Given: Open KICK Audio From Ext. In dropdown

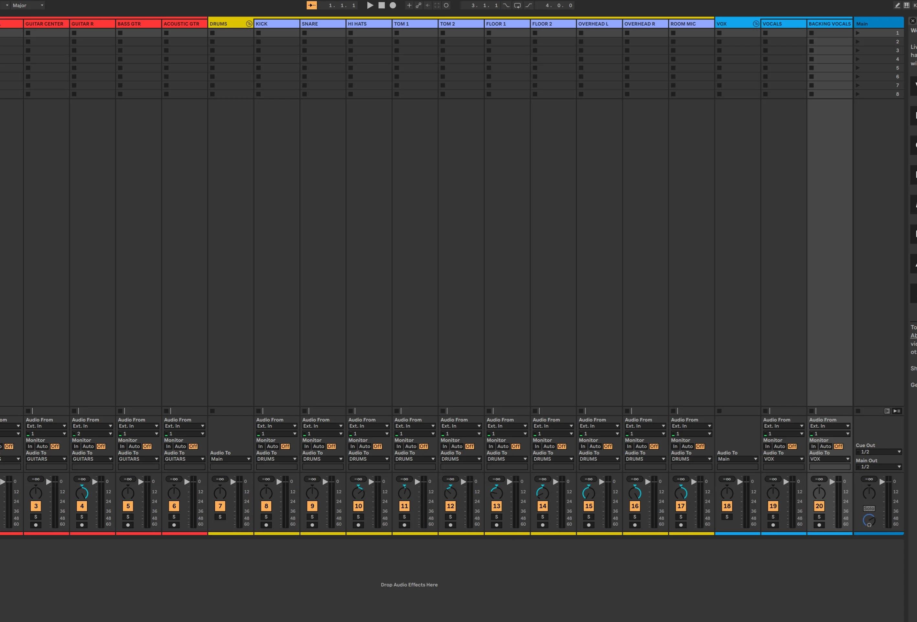Looking at the screenshot, I should [276, 426].
